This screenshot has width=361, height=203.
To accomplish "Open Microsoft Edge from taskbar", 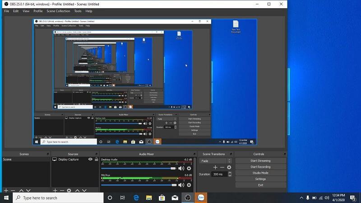I will coord(136,198).
